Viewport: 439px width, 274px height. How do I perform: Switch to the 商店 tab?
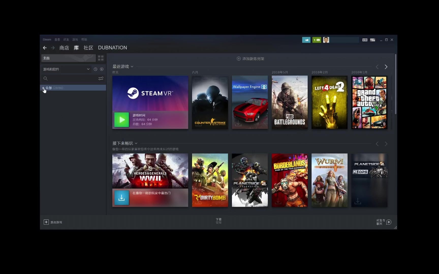(x=64, y=48)
